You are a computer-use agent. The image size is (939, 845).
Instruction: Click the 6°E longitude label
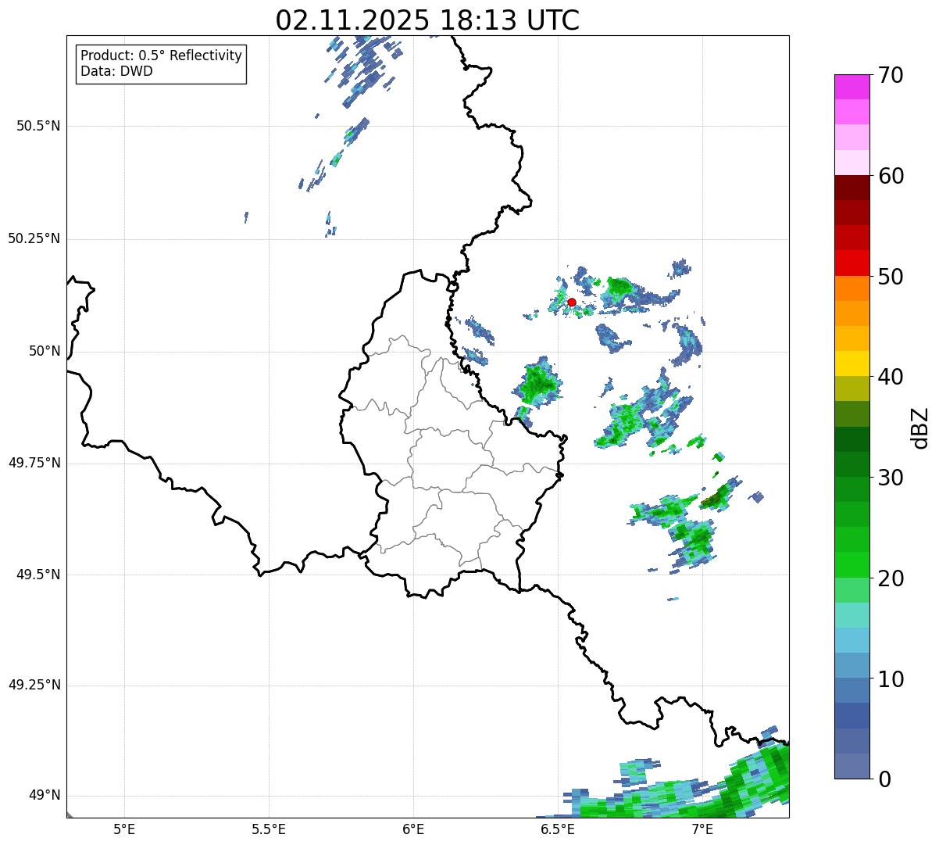(x=413, y=829)
